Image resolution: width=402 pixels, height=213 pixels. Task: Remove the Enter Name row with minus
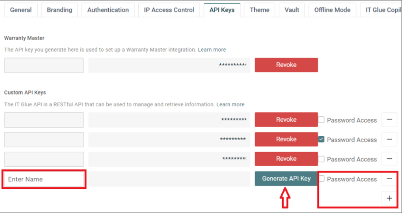tap(389, 178)
